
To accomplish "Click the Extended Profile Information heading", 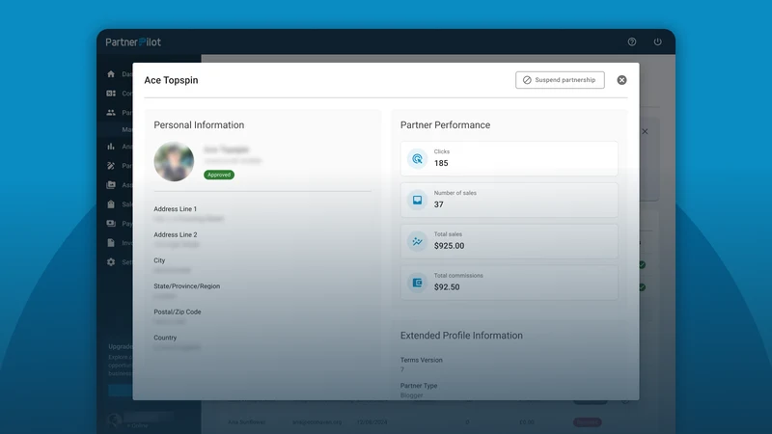I will (461, 335).
